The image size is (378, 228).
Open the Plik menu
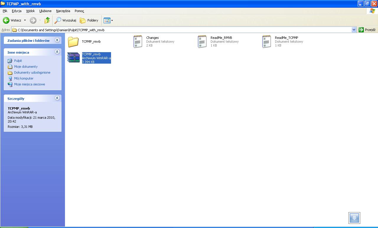coord(5,11)
